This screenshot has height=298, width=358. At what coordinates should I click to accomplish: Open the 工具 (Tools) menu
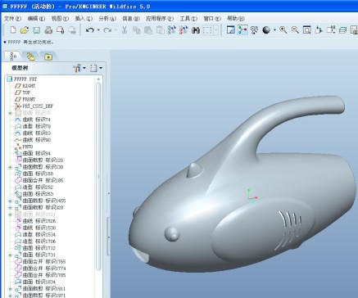pyautogui.click(x=188, y=18)
